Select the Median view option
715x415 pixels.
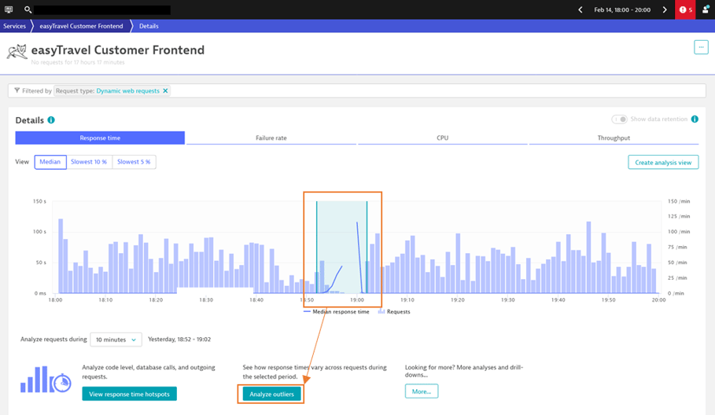pos(50,162)
